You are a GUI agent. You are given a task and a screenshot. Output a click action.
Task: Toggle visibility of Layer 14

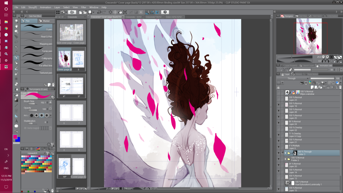click(278, 171)
